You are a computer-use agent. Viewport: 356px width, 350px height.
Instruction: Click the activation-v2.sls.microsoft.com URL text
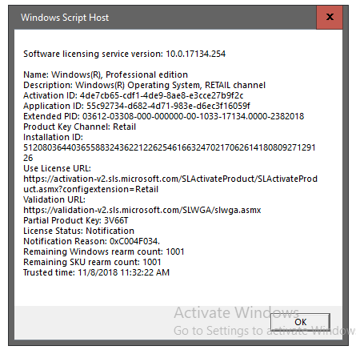click(x=170, y=184)
